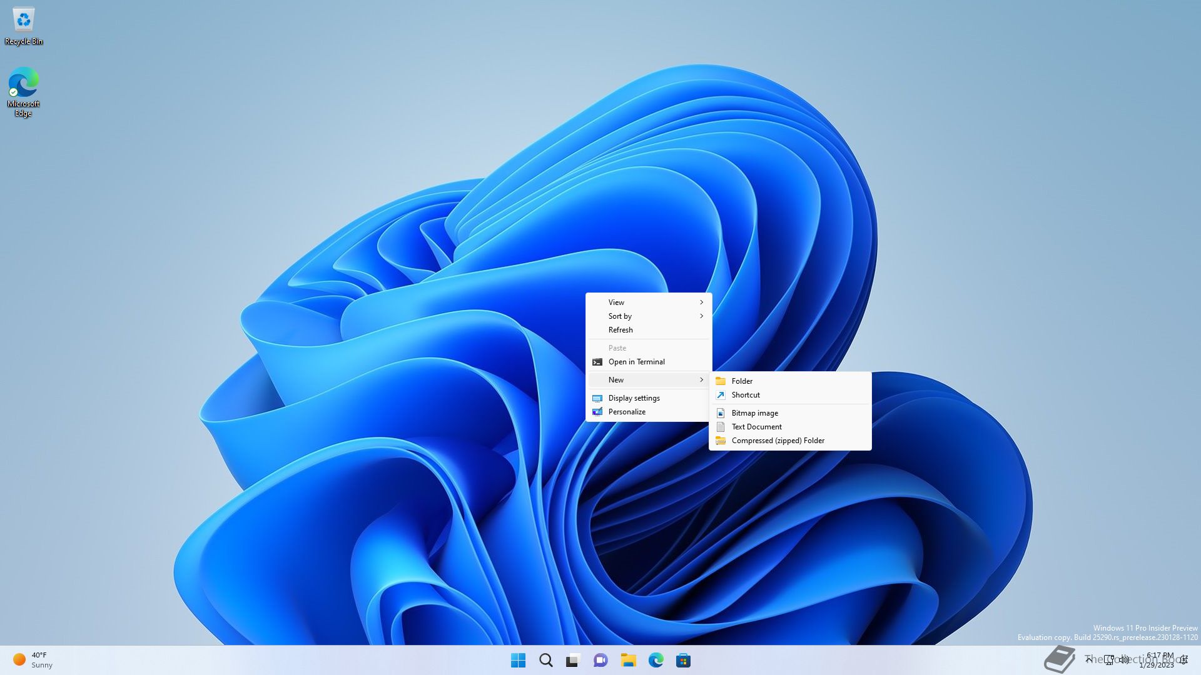This screenshot has width=1201, height=675.
Task: Open the clock showing 6:17 PM
Action: click(x=1157, y=660)
